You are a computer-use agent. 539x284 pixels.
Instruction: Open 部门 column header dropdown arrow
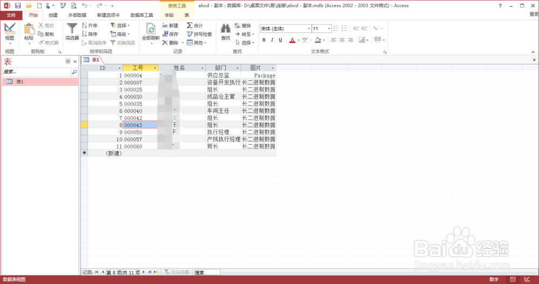(x=237, y=68)
